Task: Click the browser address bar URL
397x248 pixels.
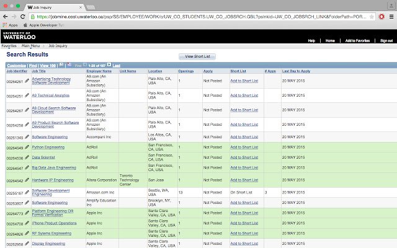Action: point(201,17)
